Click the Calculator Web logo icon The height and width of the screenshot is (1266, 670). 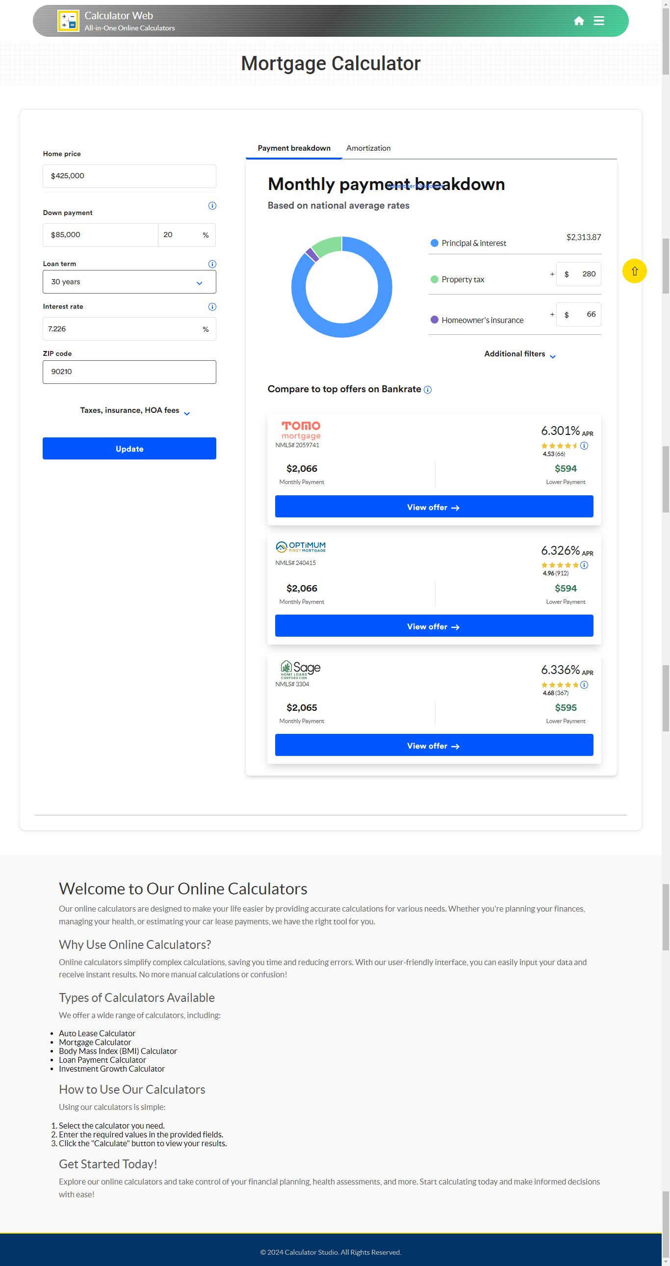click(x=68, y=21)
